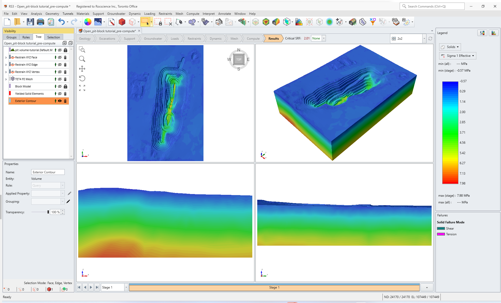
Task: Select the pan move arrows tool
Action: 82,69
